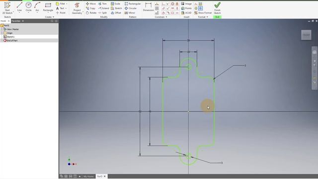Choose the Offset tool
Screen dimensions: 318x179
click(x=116, y=13)
